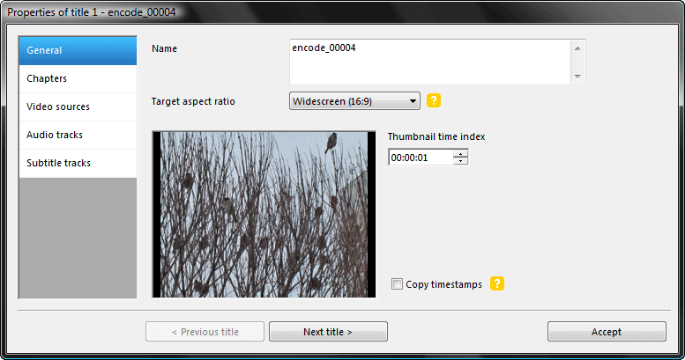This screenshot has width=685, height=360.
Task: Increase thumbnail time index with up arrow
Action: (460, 154)
